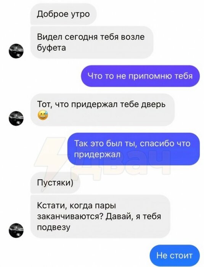Tap the 'Так это был ты' blue bubble

tap(133, 149)
